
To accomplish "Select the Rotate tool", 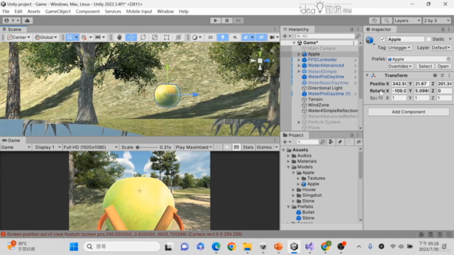I will click(x=143, y=38).
